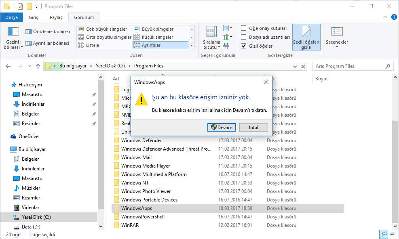399x239 pixels.
Task: Click Devam button in WindowsApps dialog
Action: pos(222,128)
